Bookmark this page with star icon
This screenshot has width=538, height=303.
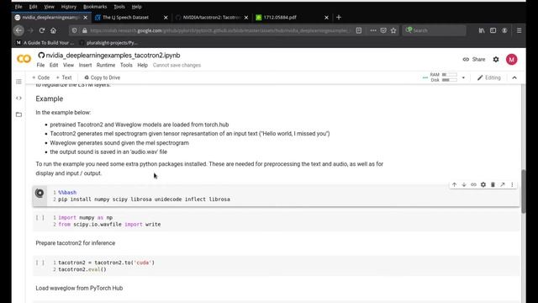pyautogui.click(x=393, y=30)
